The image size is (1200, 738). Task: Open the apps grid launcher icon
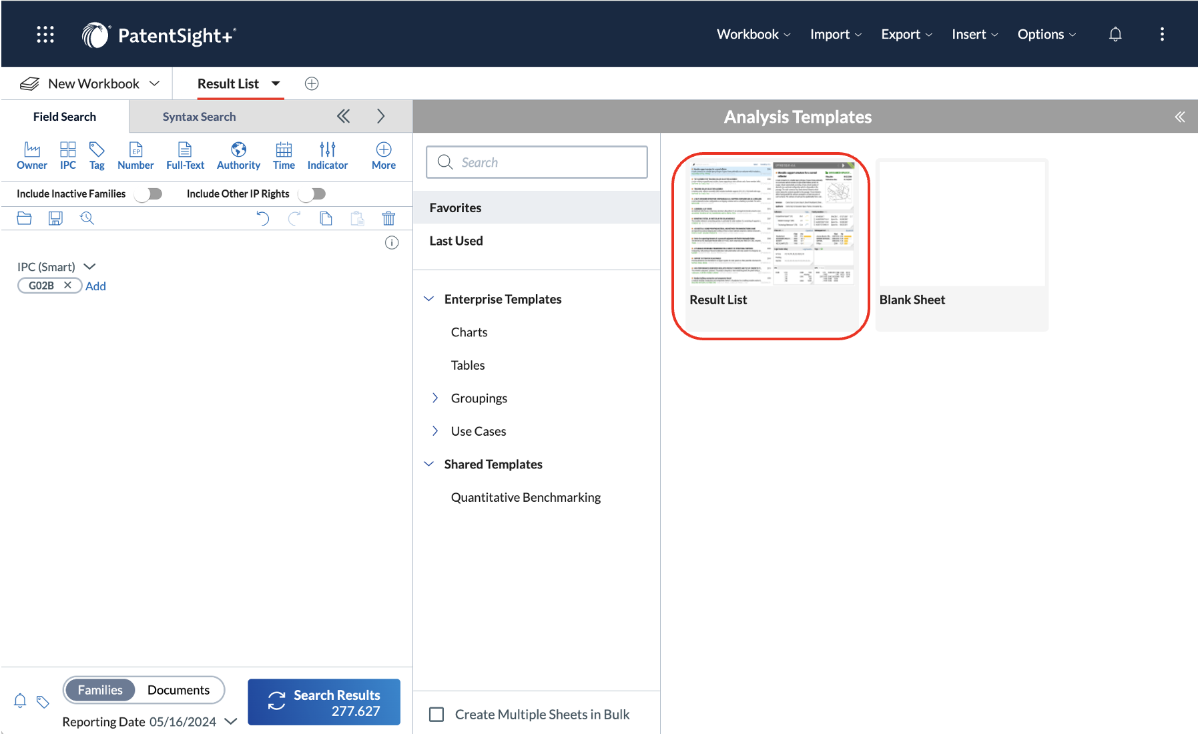click(45, 34)
